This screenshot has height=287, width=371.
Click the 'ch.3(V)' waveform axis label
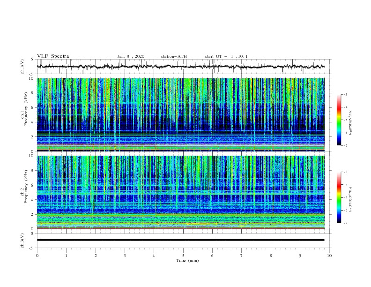(22, 241)
